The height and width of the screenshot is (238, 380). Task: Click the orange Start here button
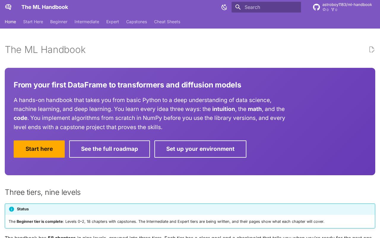[x=39, y=149]
